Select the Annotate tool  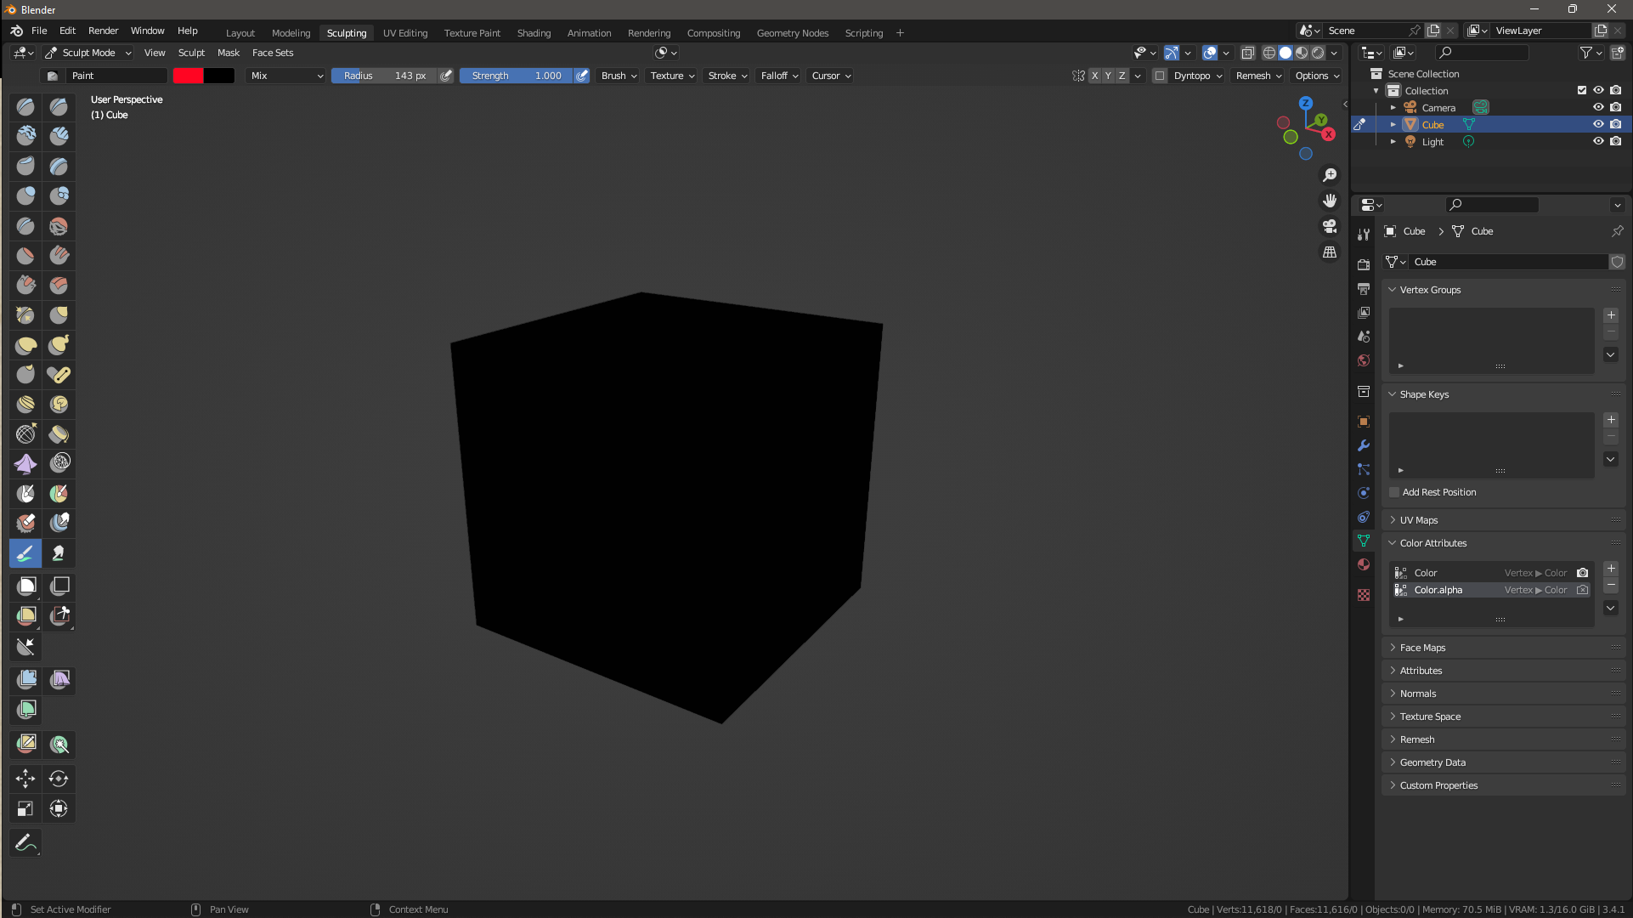pos(25,842)
